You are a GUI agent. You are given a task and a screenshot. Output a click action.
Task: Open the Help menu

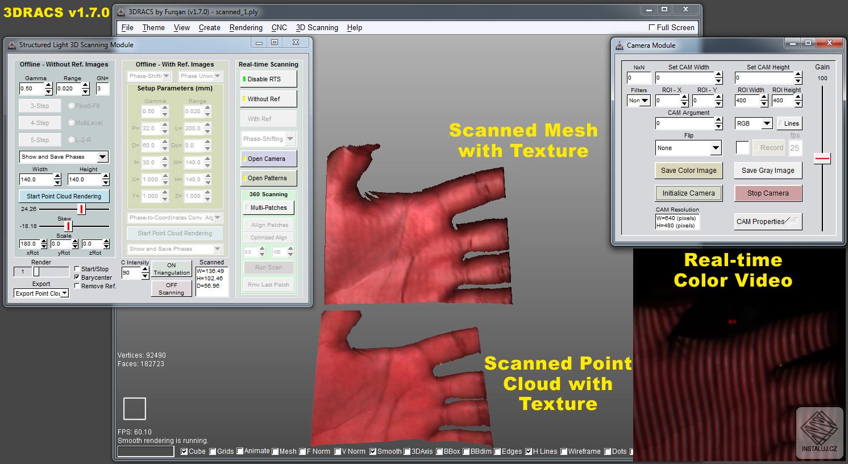[x=355, y=27]
